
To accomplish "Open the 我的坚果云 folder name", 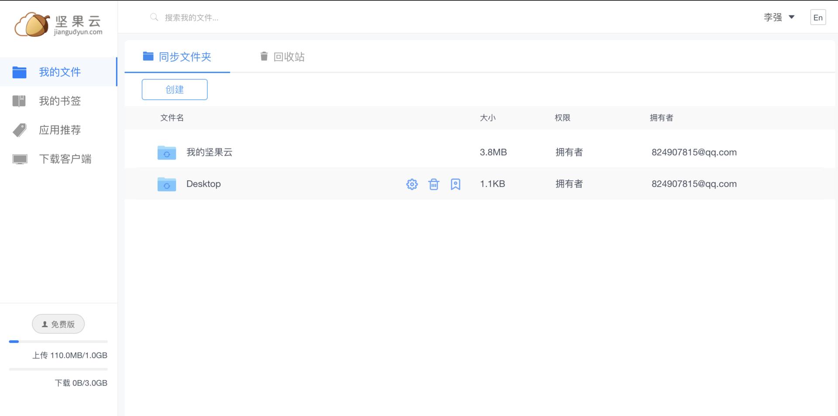I will tap(209, 152).
